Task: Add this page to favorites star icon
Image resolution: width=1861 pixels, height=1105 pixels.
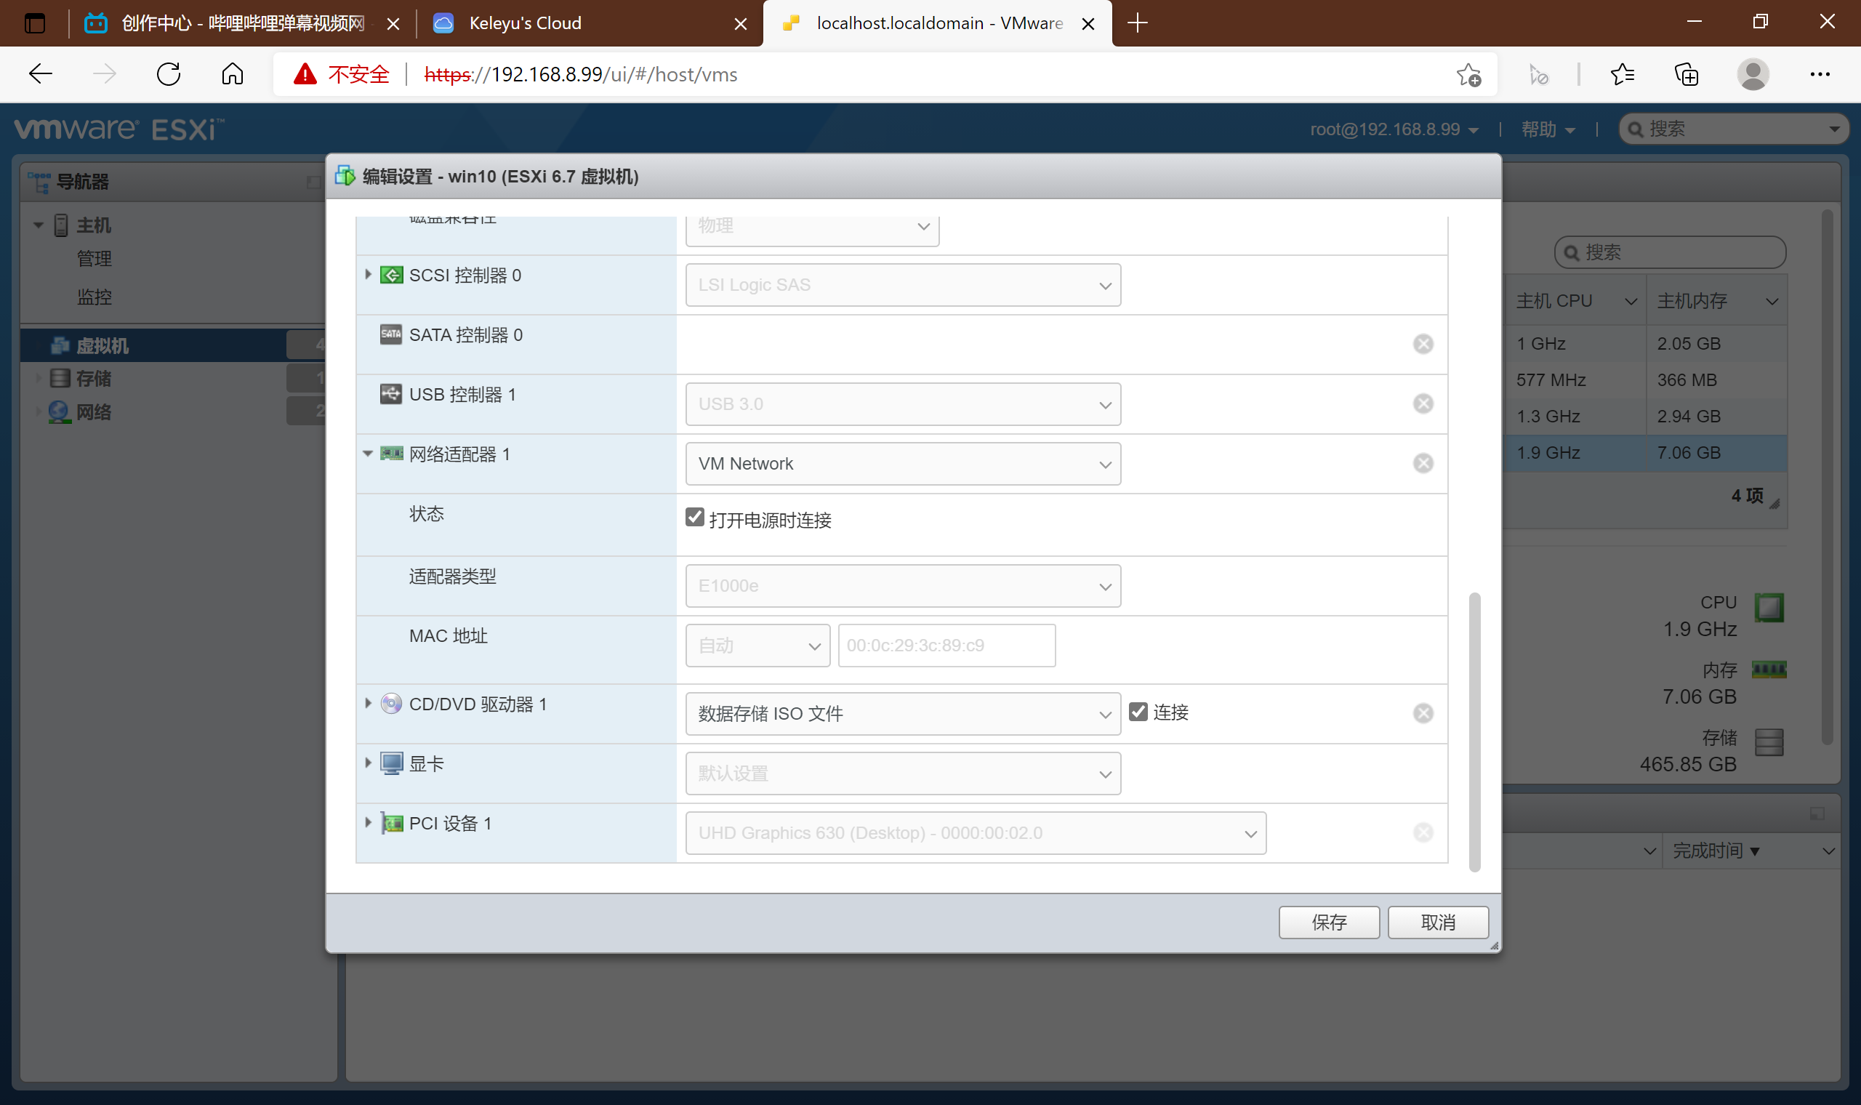Action: (1468, 74)
